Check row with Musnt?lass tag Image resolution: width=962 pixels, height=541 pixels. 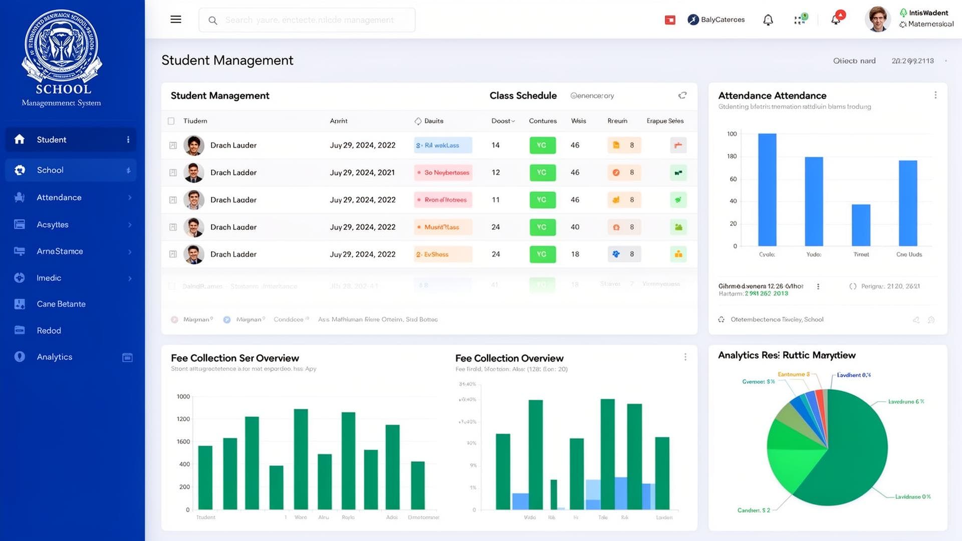click(x=173, y=227)
